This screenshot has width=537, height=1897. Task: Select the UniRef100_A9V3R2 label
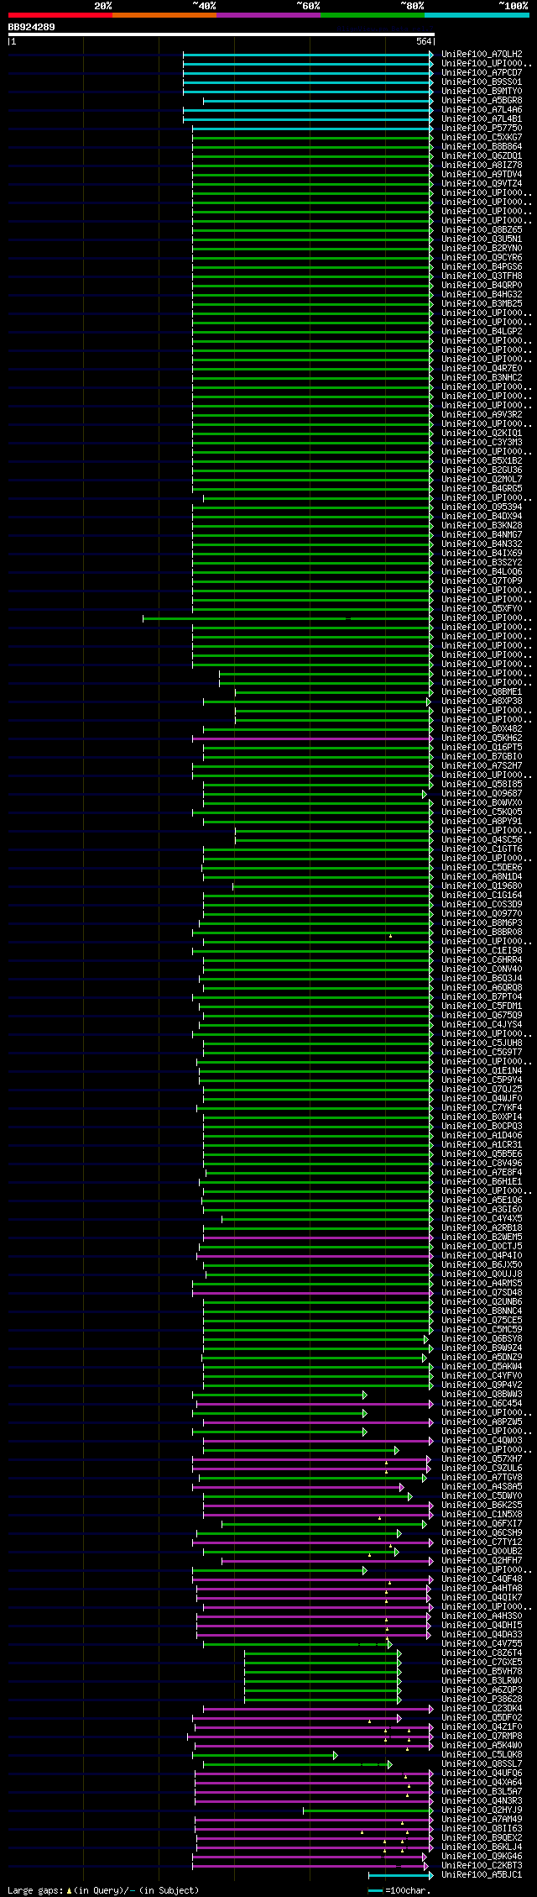tap(482, 414)
